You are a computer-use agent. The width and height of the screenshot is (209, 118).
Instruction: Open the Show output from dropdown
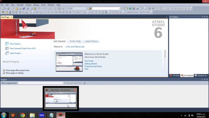click(63, 83)
